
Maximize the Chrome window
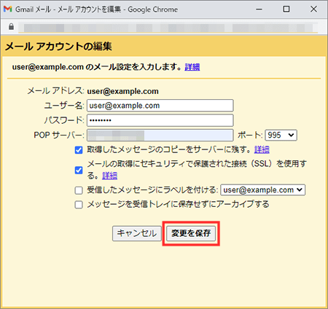coord(286,9)
